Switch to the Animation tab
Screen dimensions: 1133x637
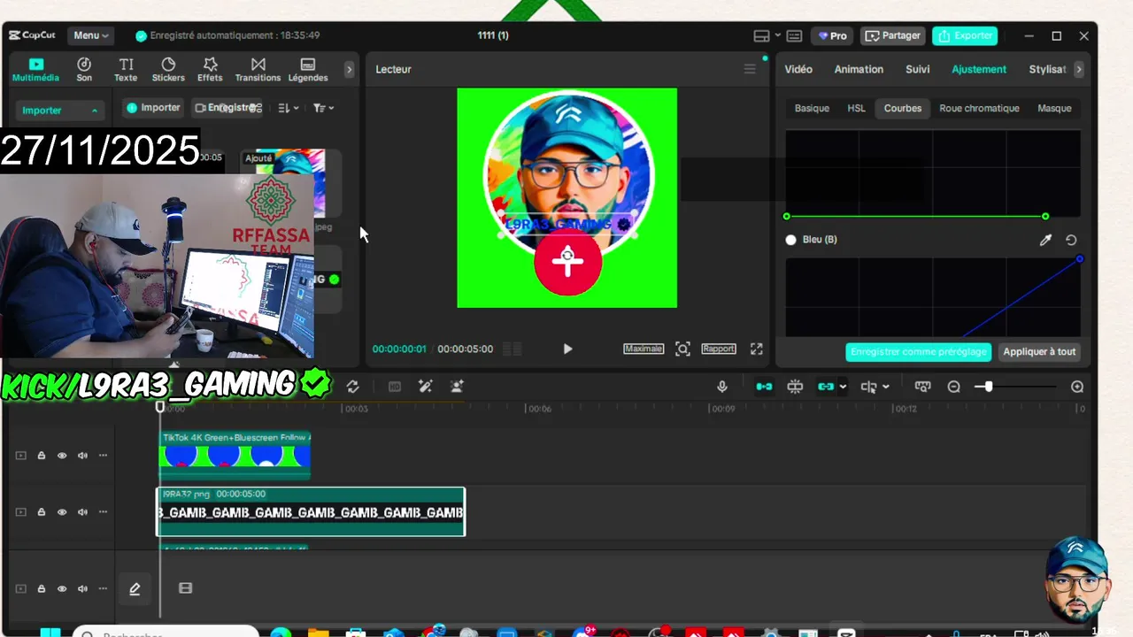point(859,69)
